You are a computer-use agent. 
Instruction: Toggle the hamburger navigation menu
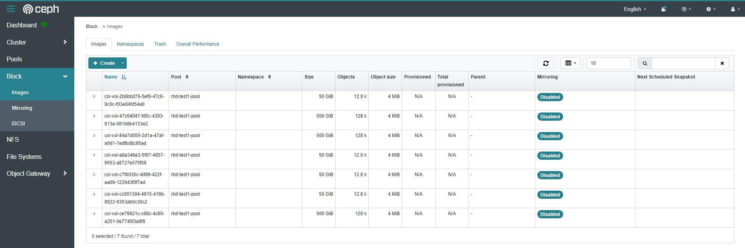[11, 9]
